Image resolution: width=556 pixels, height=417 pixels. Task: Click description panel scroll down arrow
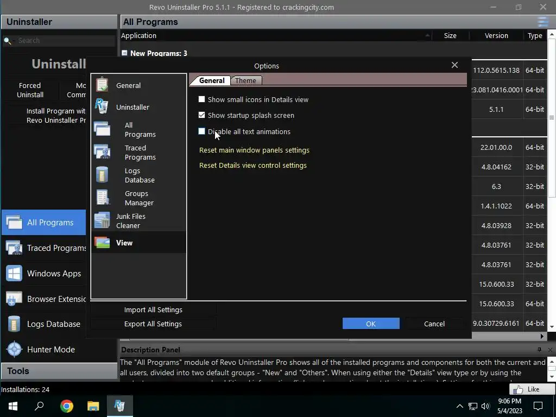552,377
